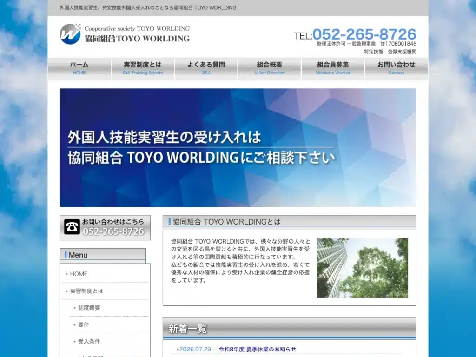The width and height of the screenshot is (476, 357).
Task: Click the 2026.07.29 news date
Action: (x=195, y=349)
